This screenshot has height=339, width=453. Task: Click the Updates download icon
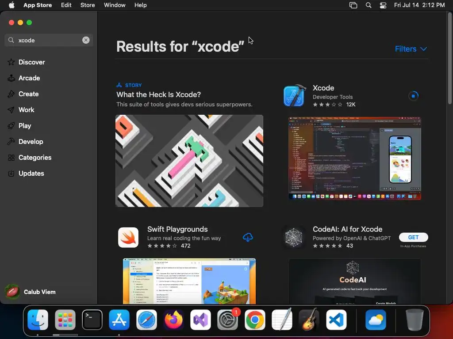11,173
